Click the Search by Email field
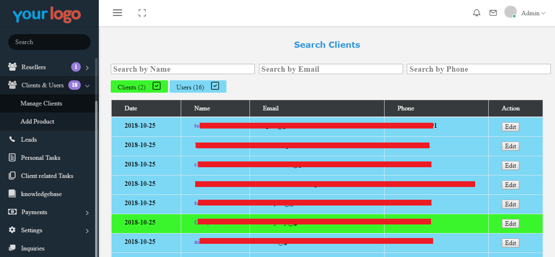The image size is (555, 257). (331, 69)
